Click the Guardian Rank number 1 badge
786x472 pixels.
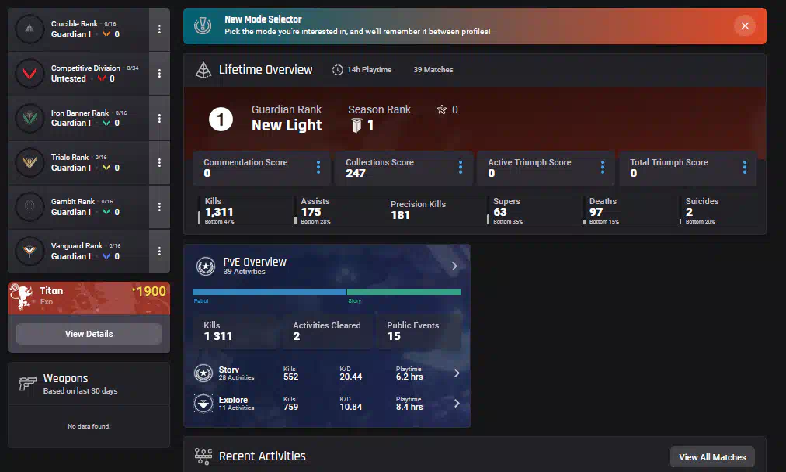[221, 120]
